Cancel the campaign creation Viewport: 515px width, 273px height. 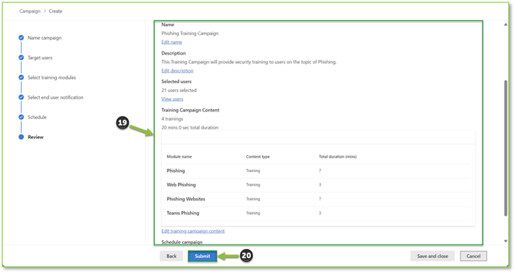point(473,257)
